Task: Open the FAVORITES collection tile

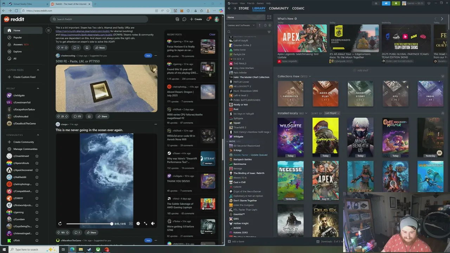Action: tap(290, 94)
